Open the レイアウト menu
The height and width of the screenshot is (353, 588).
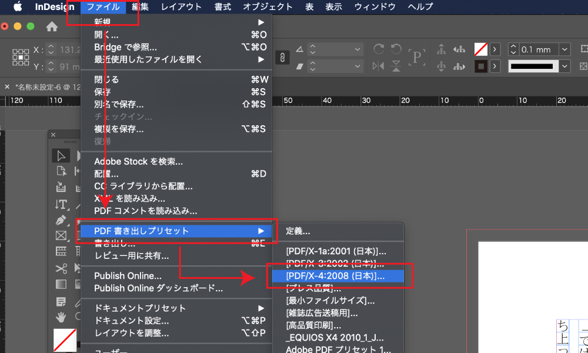coord(182,6)
